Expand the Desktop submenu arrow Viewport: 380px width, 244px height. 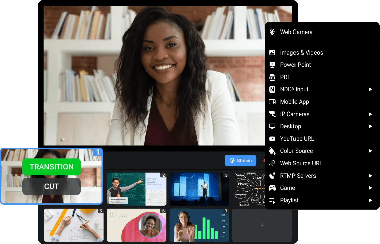point(370,126)
